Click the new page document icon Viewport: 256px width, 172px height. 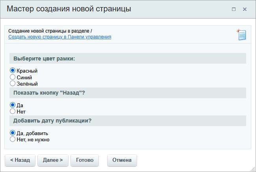[x=241, y=35]
